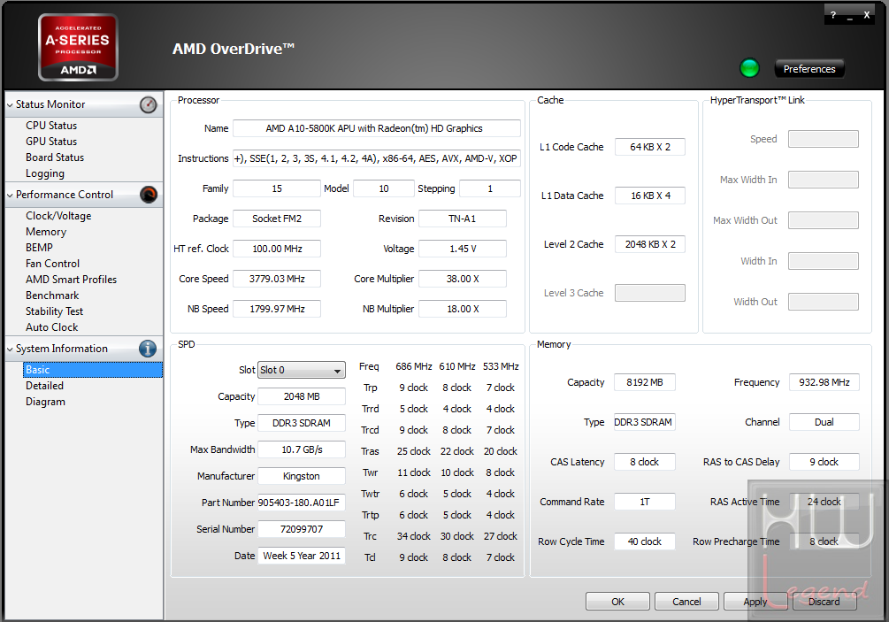The image size is (889, 622).
Task: Collapse the System Information section
Action: tap(10, 349)
